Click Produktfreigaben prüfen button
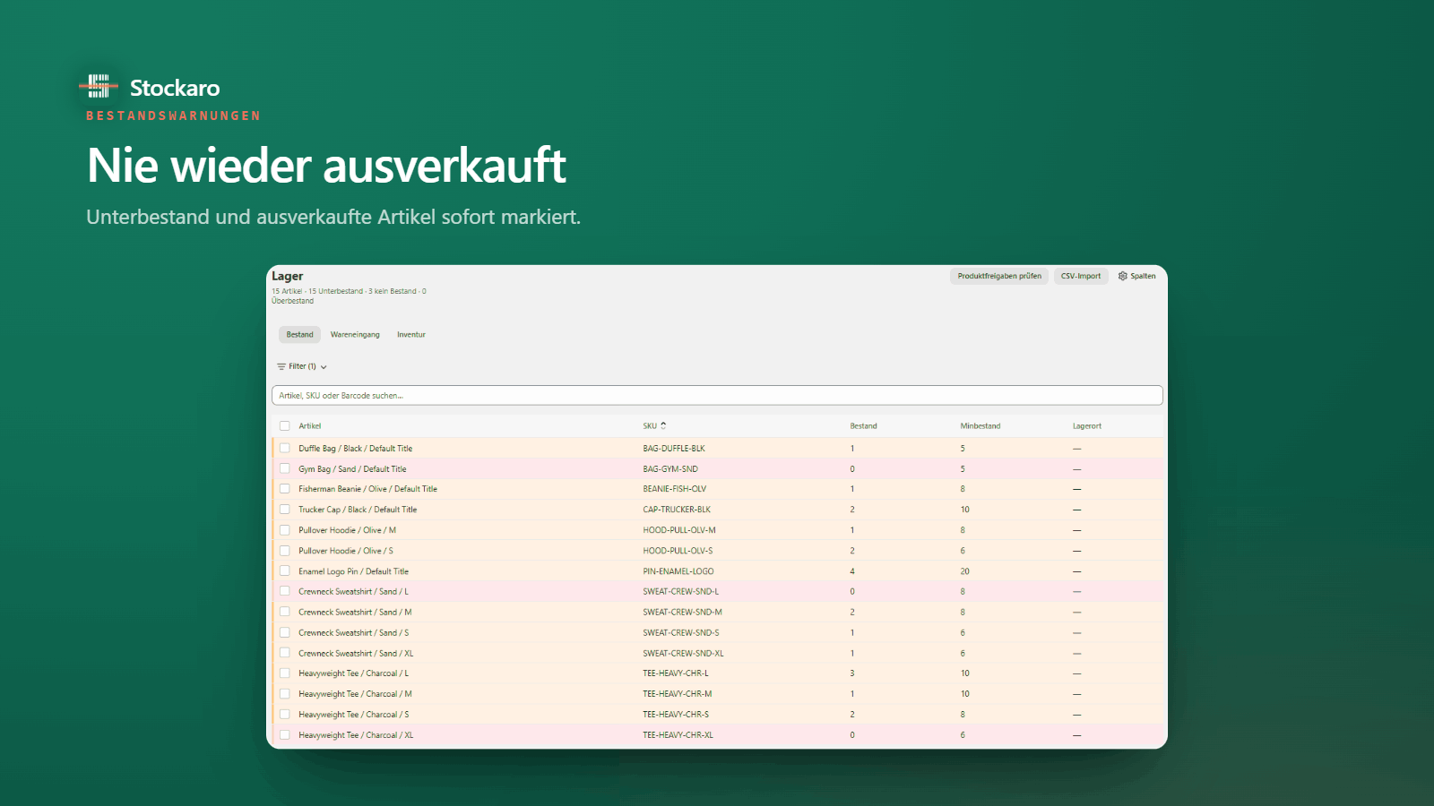 tap(999, 276)
